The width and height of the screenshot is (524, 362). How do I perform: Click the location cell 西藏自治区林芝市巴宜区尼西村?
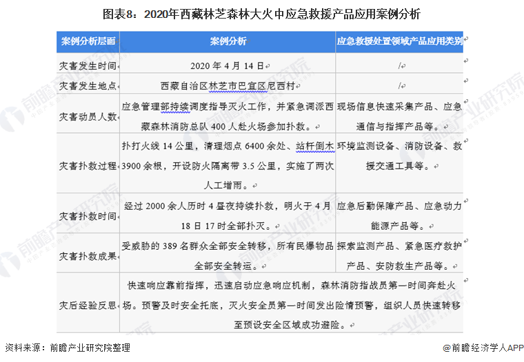(228, 86)
